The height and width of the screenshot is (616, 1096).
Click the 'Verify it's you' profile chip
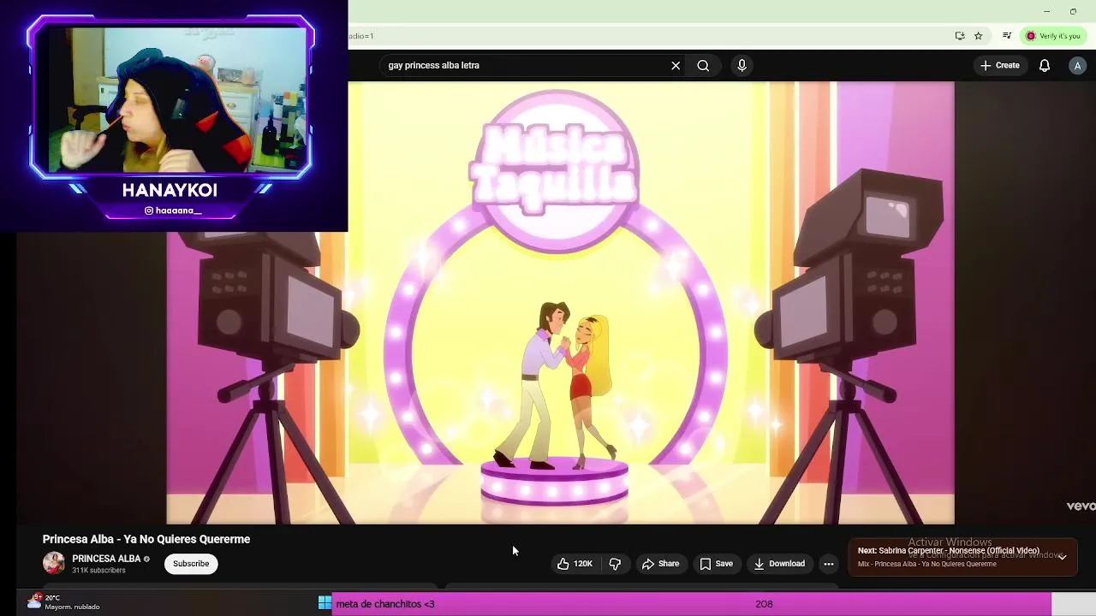pyautogui.click(x=1053, y=36)
